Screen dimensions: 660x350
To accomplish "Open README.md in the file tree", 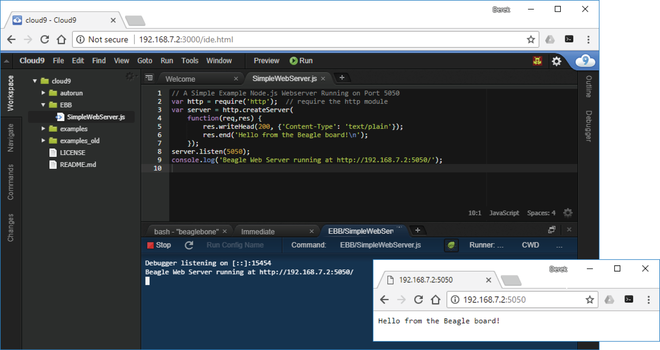I will [78, 165].
